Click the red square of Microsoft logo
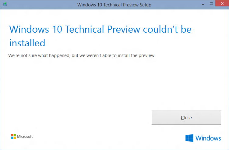Viewport: 229px width, 150px height. pos(12,135)
